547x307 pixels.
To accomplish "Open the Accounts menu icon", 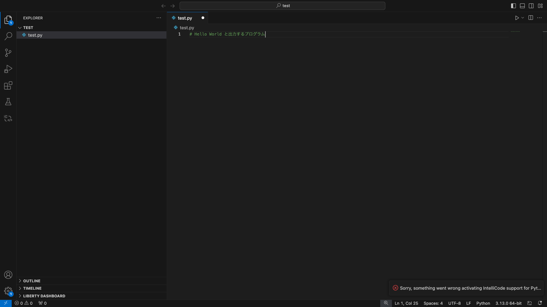I will (x=8, y=275).
